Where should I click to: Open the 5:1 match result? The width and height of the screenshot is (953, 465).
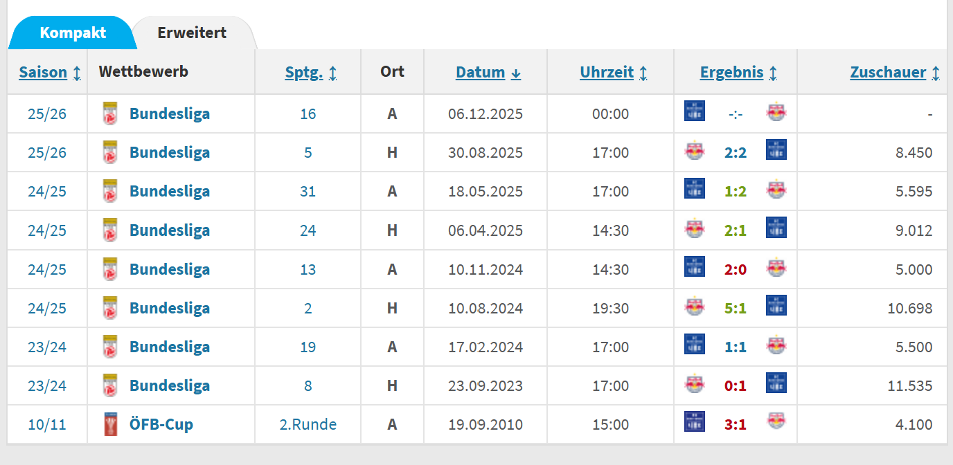coord(736,308)
